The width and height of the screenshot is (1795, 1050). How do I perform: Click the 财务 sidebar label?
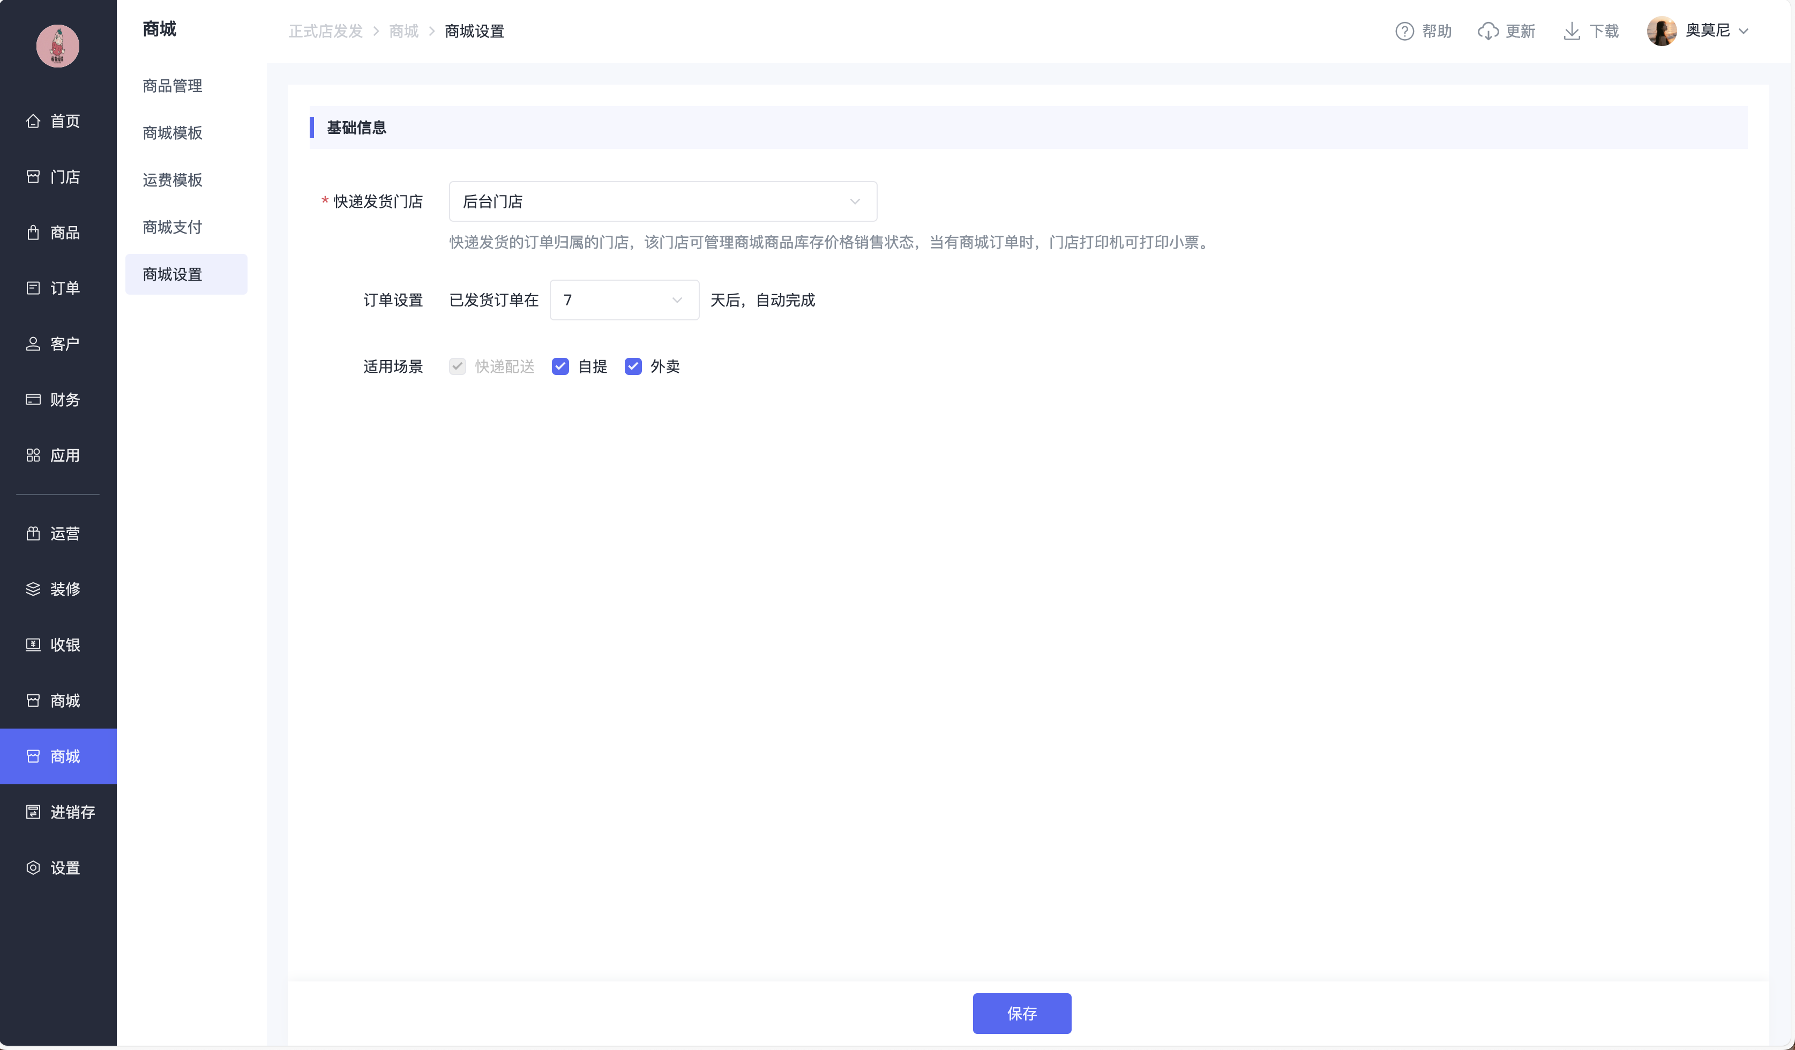(65, 400)
